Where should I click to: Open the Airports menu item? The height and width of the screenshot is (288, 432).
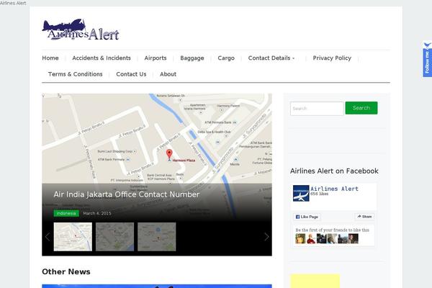[x=156, y=58]
